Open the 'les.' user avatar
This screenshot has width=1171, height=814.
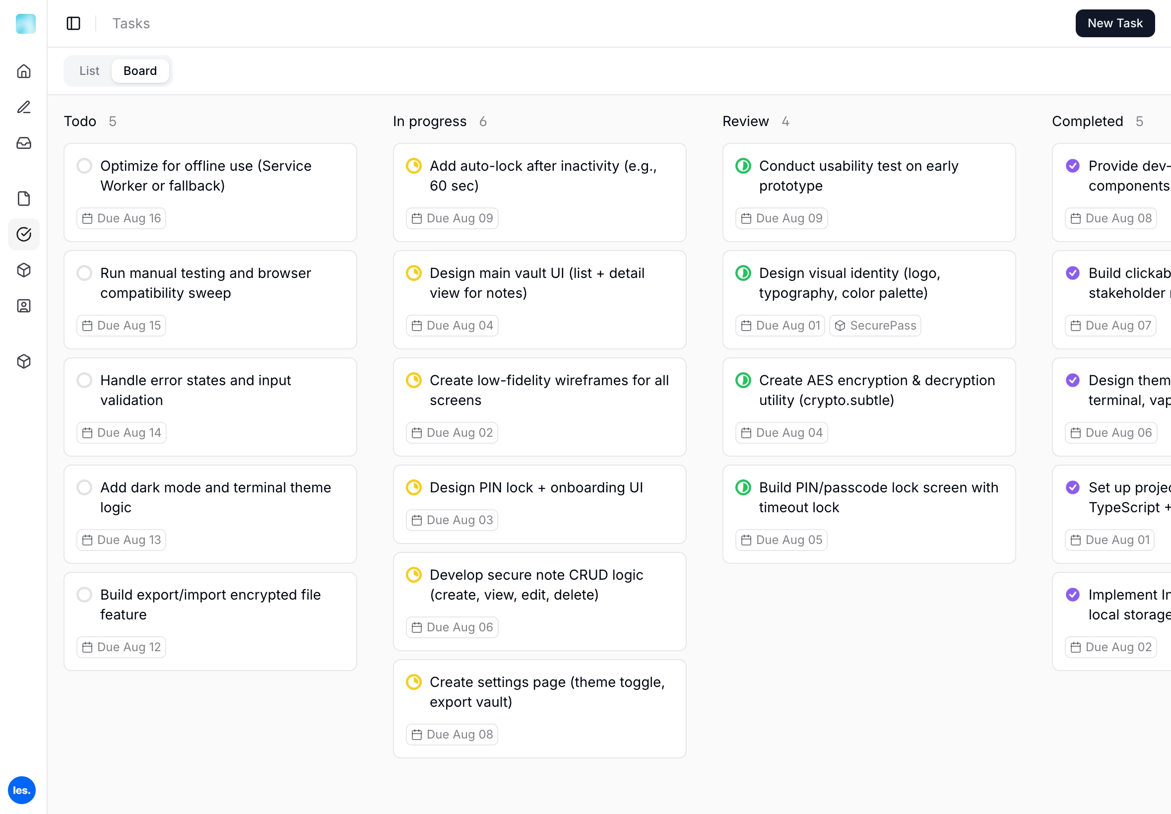22,790
